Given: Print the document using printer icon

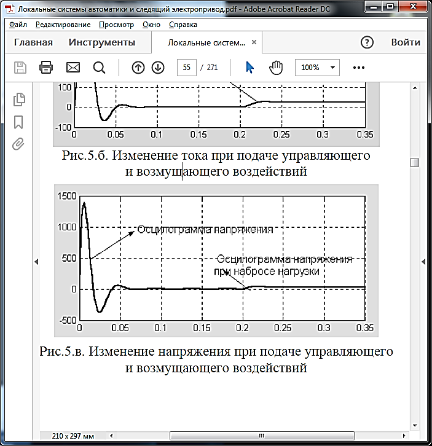Looking at the screenshot, I should pyautogui.click(x=46, y=68).
